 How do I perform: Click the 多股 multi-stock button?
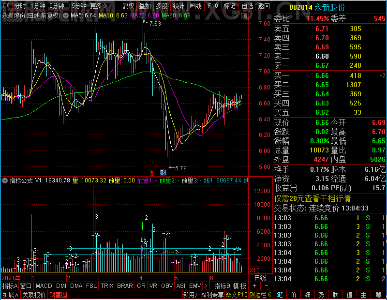click(x=162, y=6)
